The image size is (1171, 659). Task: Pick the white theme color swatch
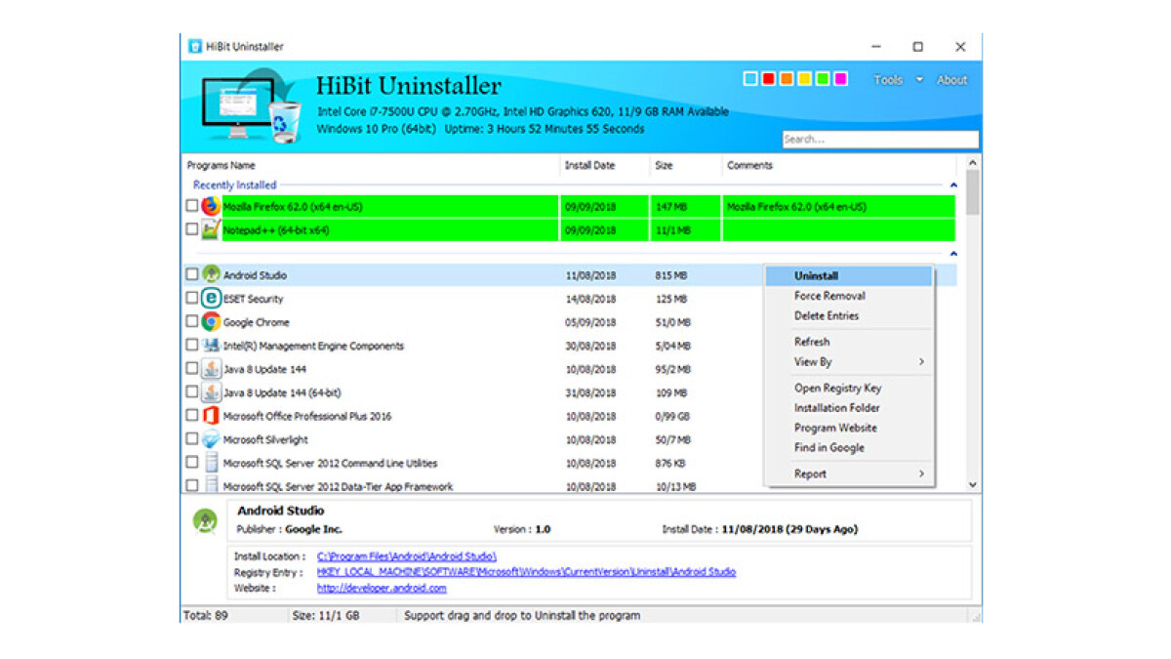point(750,79)
